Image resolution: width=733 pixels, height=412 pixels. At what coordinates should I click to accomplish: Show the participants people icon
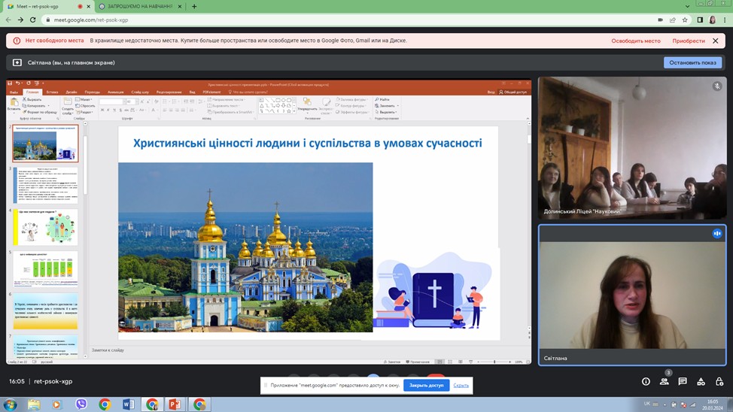click(665, 382)
